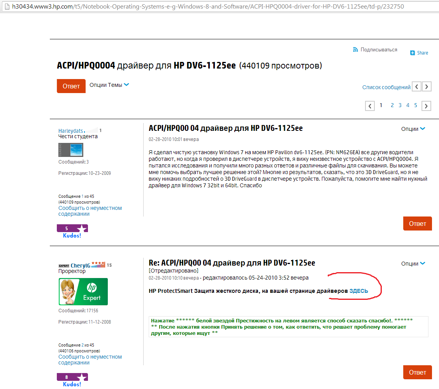439x389 pixels.
Task: Click reply title Re: ACPI/HPQ00 04
Action: pyautogui.click(x=232, y=263)
